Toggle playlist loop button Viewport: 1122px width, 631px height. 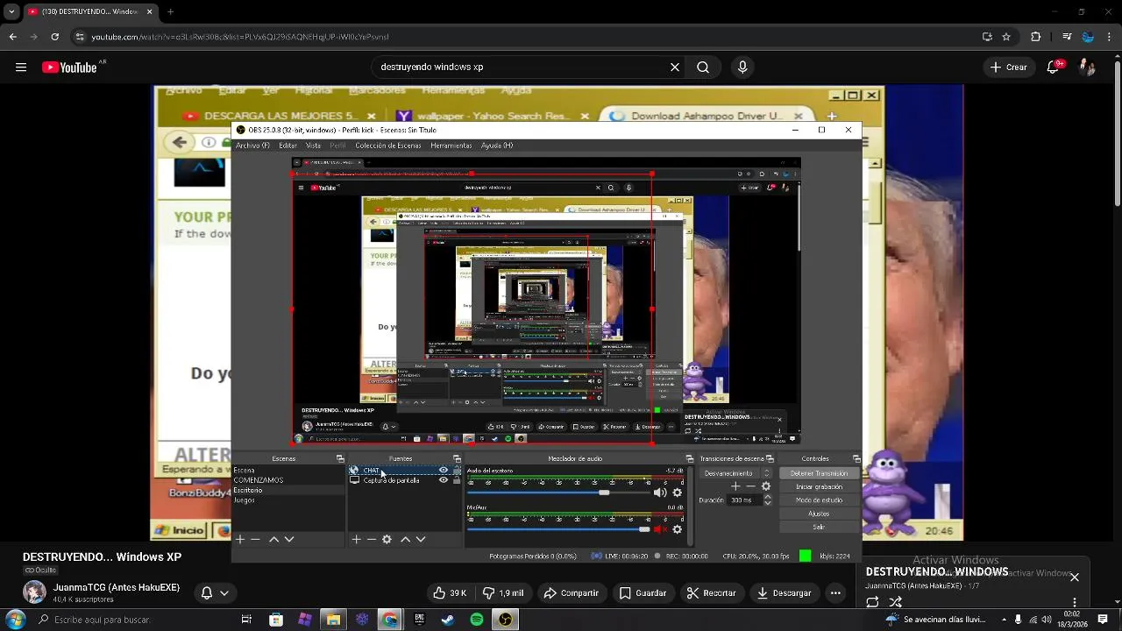872,602
